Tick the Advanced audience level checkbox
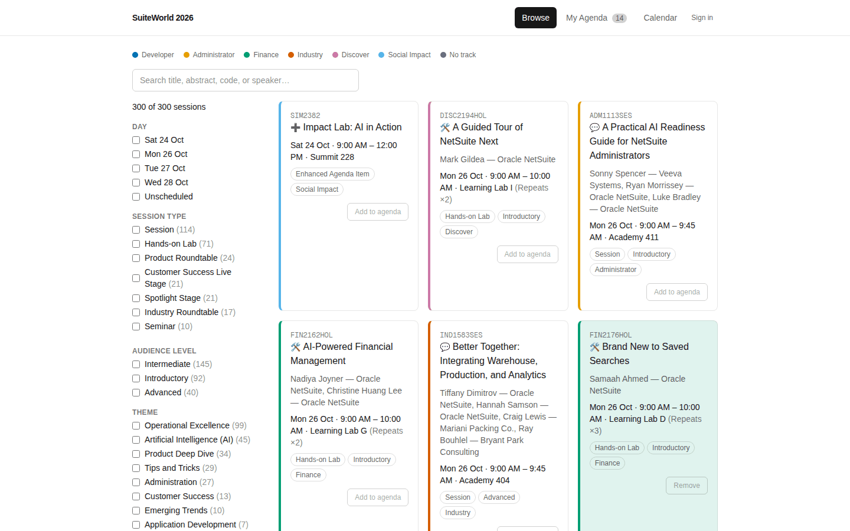Screen dimensions: 850x531 136,393
